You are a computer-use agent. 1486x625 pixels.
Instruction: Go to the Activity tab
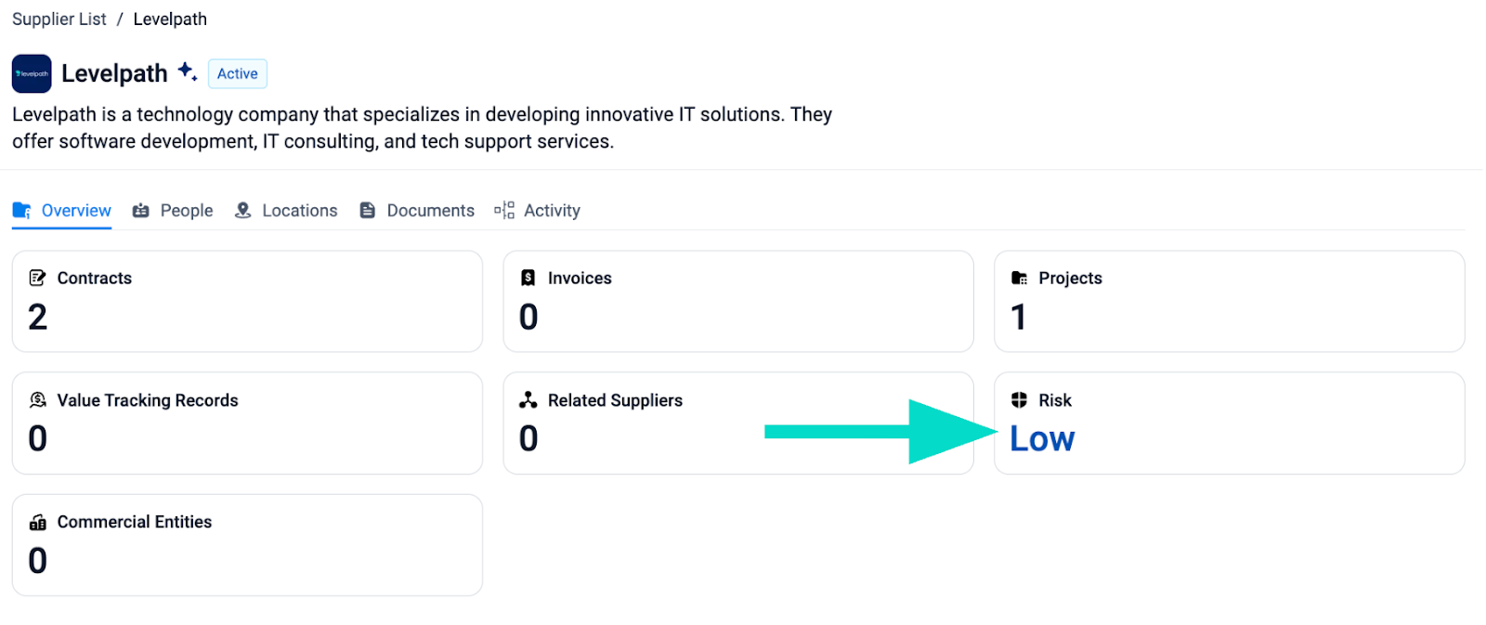pyautogui.click(x=538, y=211)
